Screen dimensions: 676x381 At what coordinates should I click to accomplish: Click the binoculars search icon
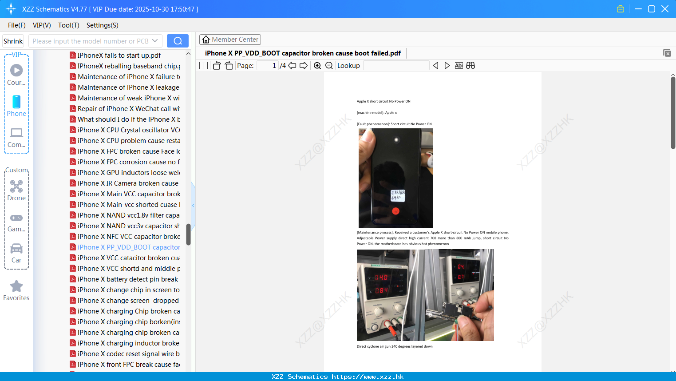coord(470,66)
